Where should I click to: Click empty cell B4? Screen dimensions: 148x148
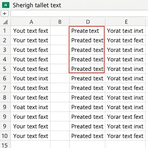click(x=60, y=59)
